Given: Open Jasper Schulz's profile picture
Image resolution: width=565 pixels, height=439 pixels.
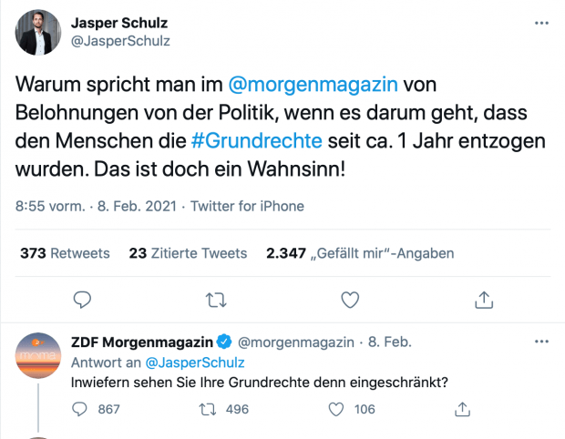Looking at the screenshot, I should click(x=37, y=34).
